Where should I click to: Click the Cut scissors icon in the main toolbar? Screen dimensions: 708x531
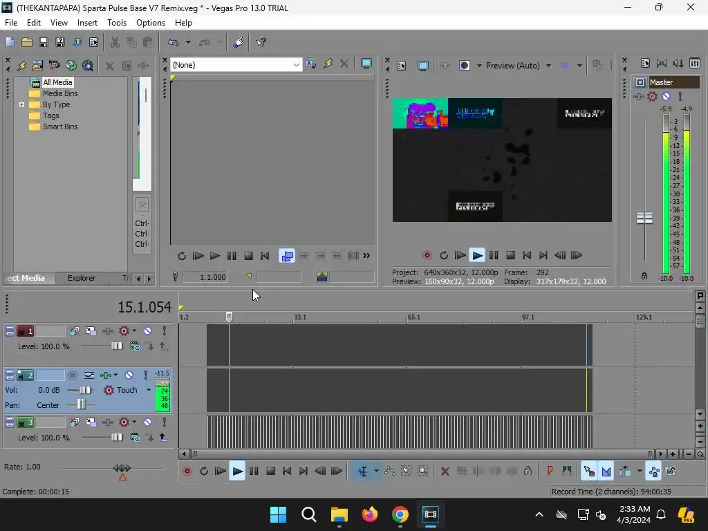click(115, 42)
